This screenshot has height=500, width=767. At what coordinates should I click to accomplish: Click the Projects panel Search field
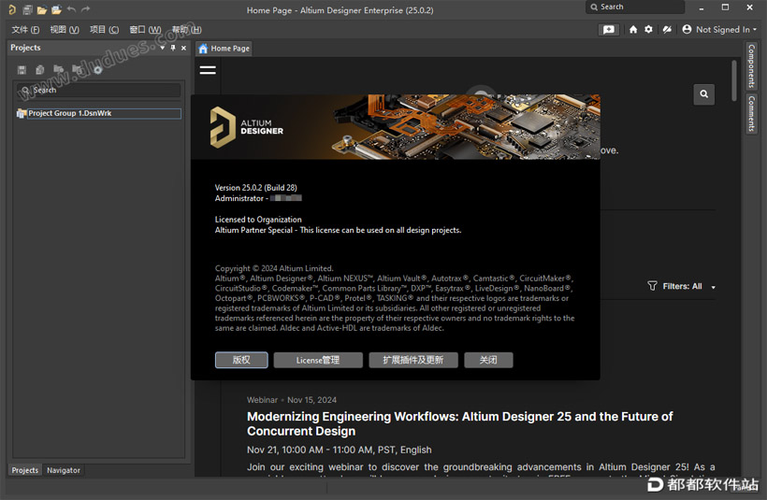pos(98,90)
